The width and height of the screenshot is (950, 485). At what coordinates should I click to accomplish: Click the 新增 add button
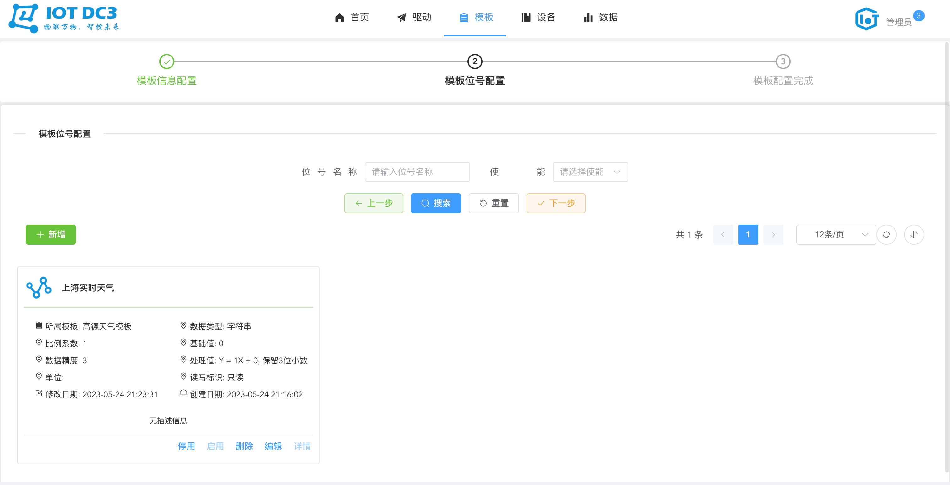[x=51, y=235]
